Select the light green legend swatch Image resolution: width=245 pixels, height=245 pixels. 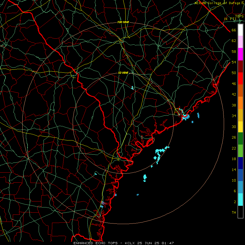240,151
